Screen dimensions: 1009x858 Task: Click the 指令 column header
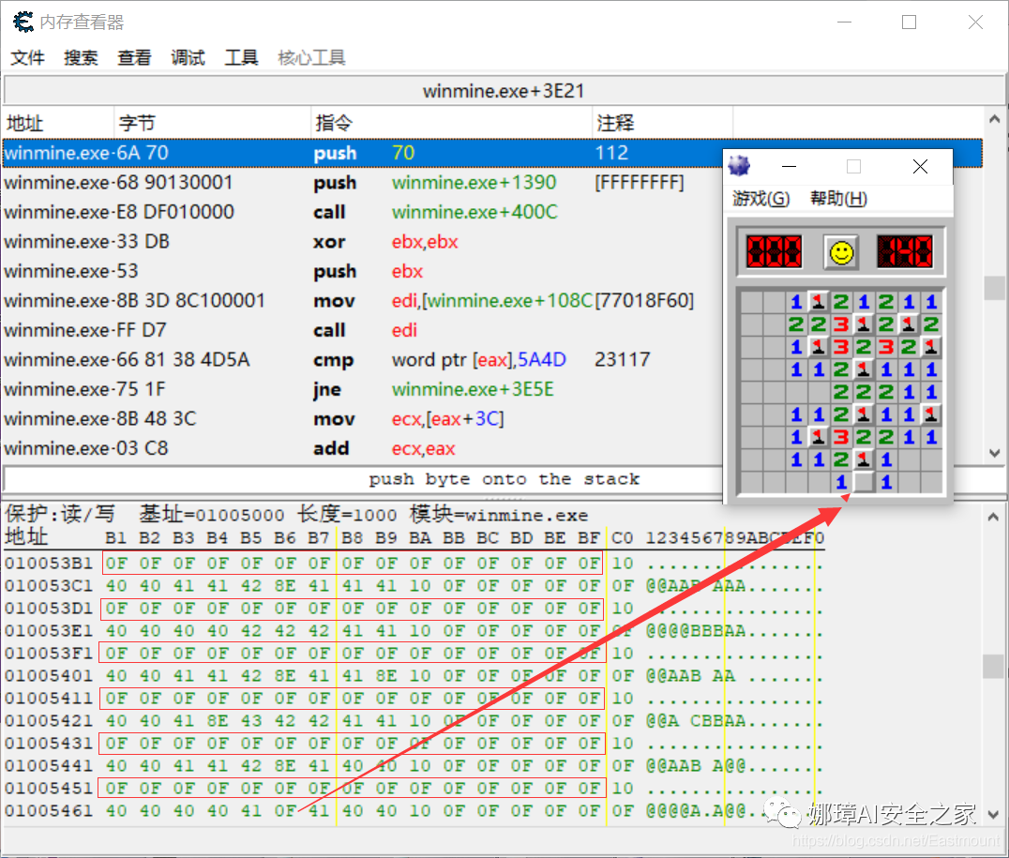pyautogui.click(x=452, y=122)
